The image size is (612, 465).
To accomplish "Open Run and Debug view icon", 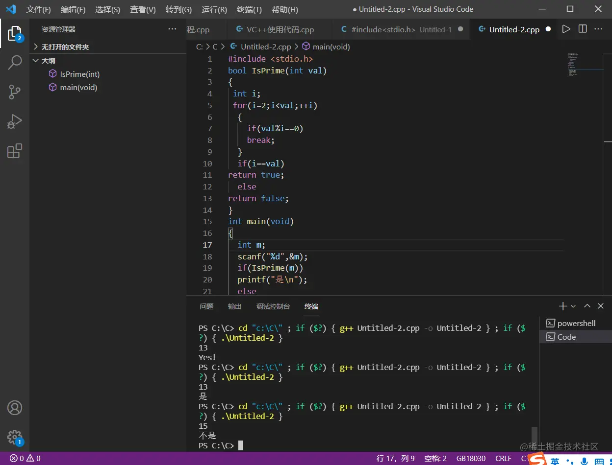I will tap(15, 121).
